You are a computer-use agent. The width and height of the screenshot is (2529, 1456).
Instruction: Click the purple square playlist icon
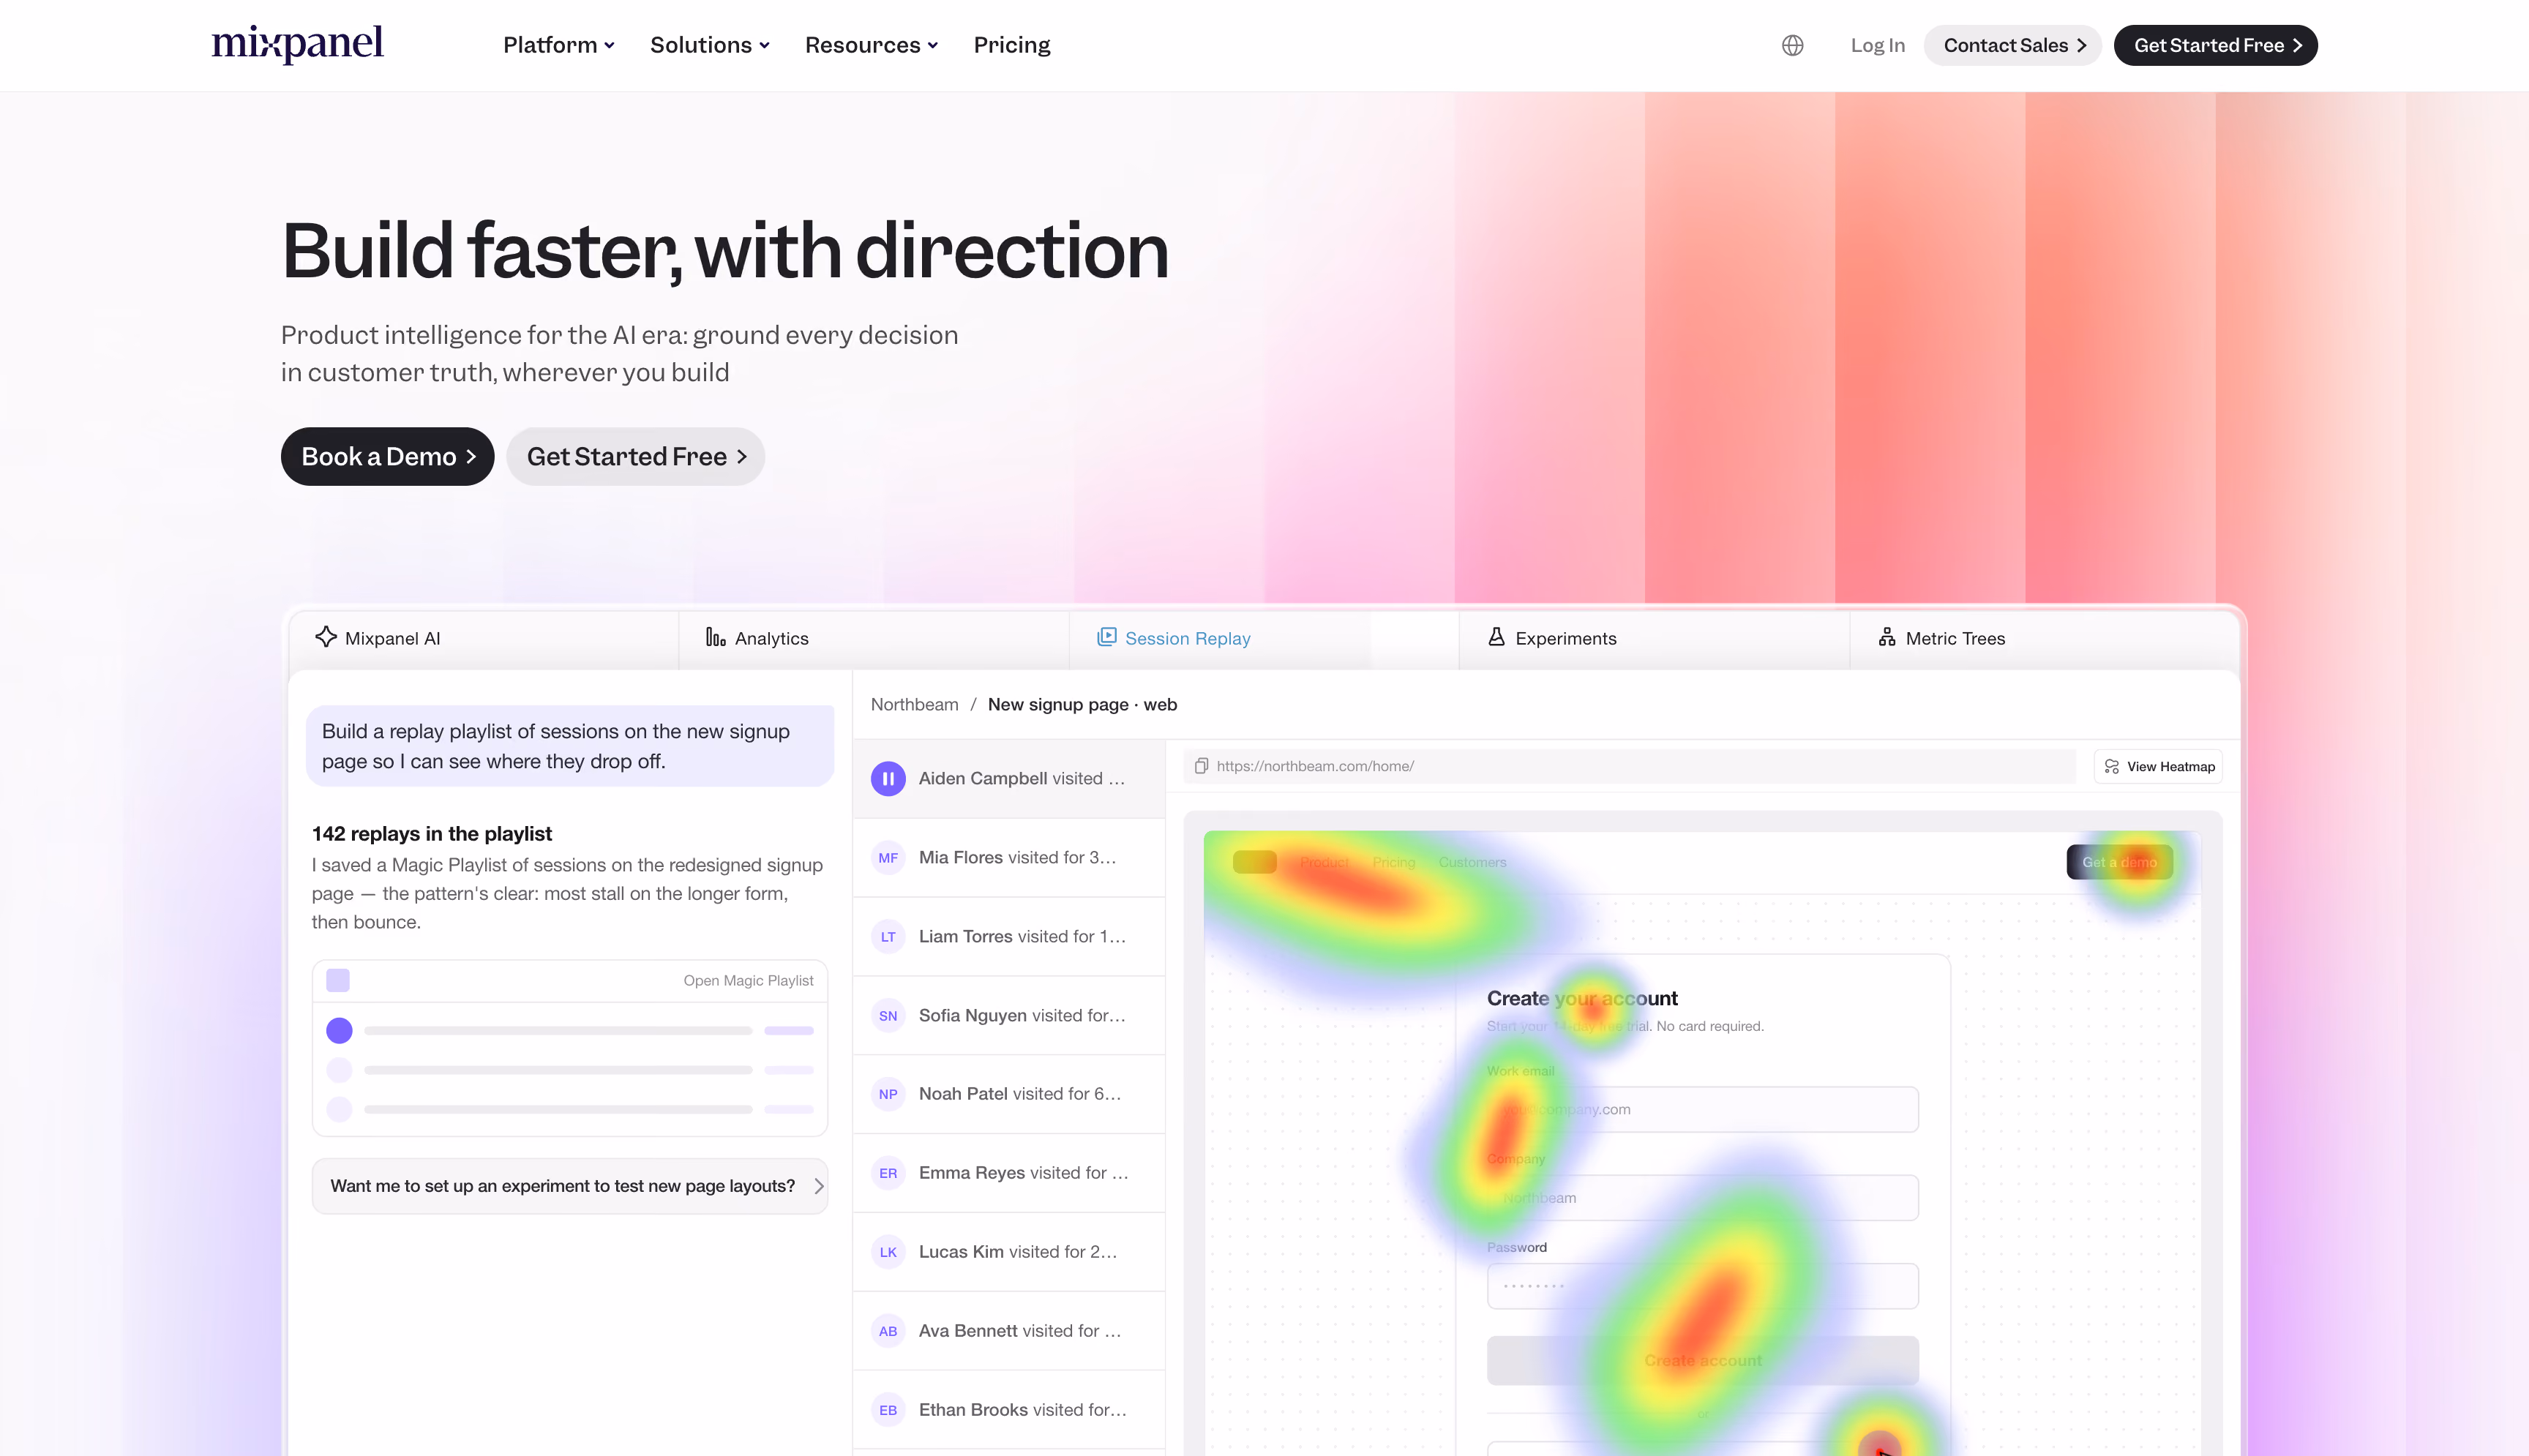pyautogui.click(x=338, y=980)
